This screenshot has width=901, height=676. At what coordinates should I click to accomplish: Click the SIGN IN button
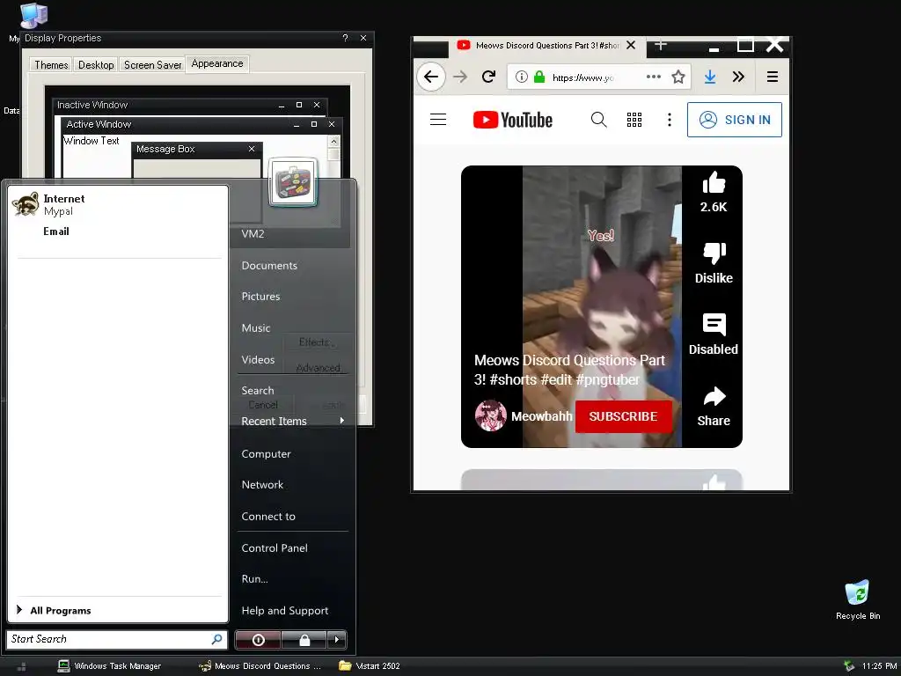coord(735,120)
